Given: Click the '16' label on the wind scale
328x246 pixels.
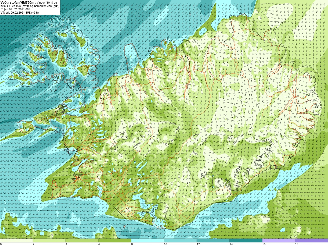Looking at the screenshot, I should (264, 244).
